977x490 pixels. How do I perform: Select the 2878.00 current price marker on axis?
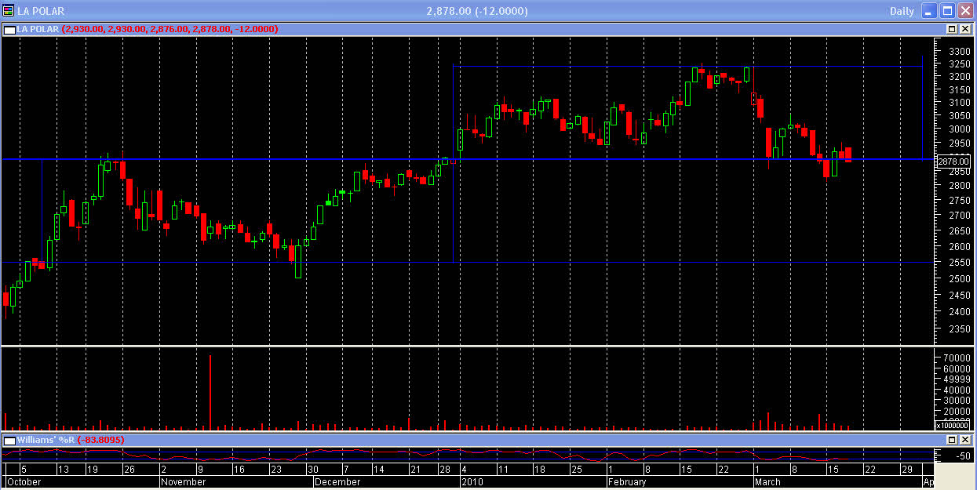(x=953, y=162)
